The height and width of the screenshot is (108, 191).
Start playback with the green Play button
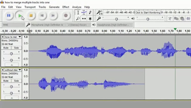(x=20, y=15)
